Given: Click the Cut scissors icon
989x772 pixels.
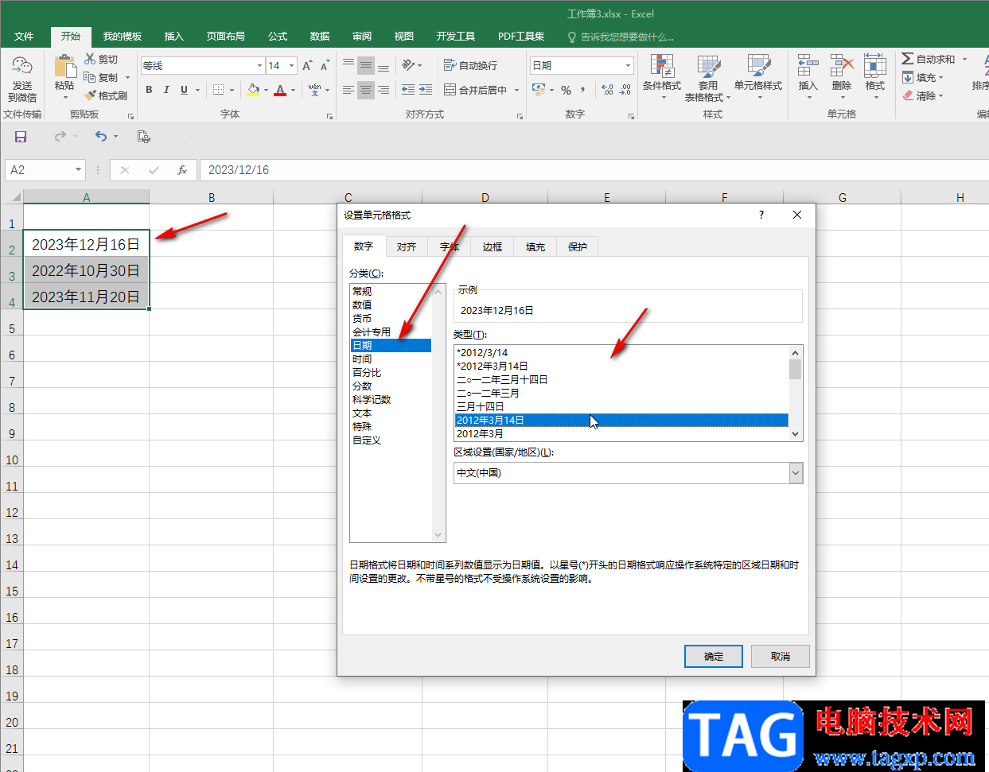Looking at the screenshot, I should (x=90, y=59).
